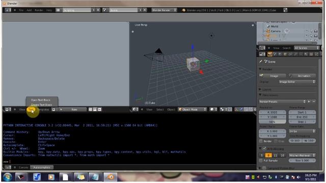Open the Help menu in top header
Image resolution: width=326 pixels, height=183 pixels.
click(49, 10)
